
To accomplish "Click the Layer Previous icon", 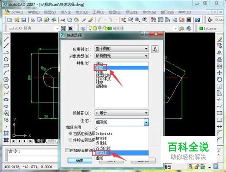I will pyautogui.click(x=189, y=28).
